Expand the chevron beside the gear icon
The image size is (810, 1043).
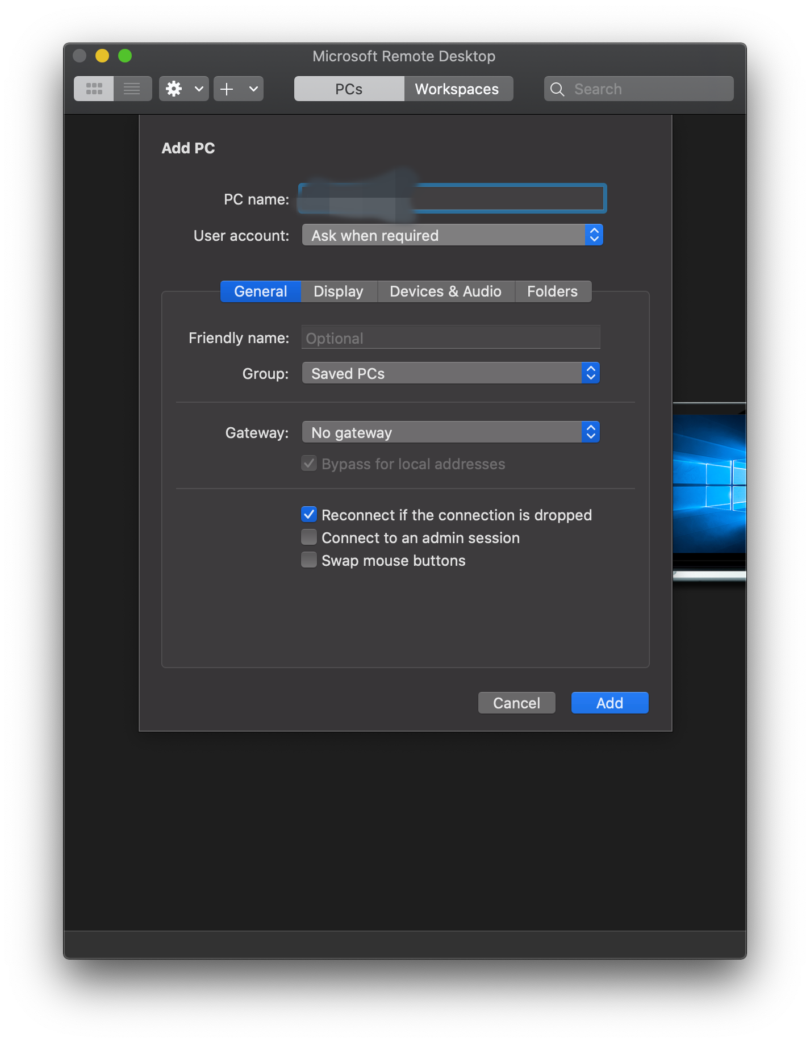pos(199,89)
